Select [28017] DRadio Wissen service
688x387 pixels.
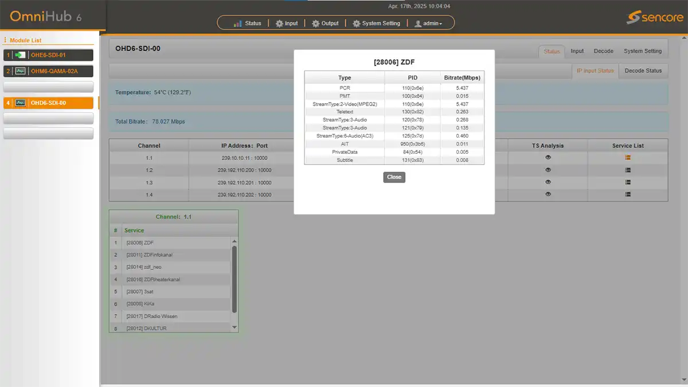point(170,316)
